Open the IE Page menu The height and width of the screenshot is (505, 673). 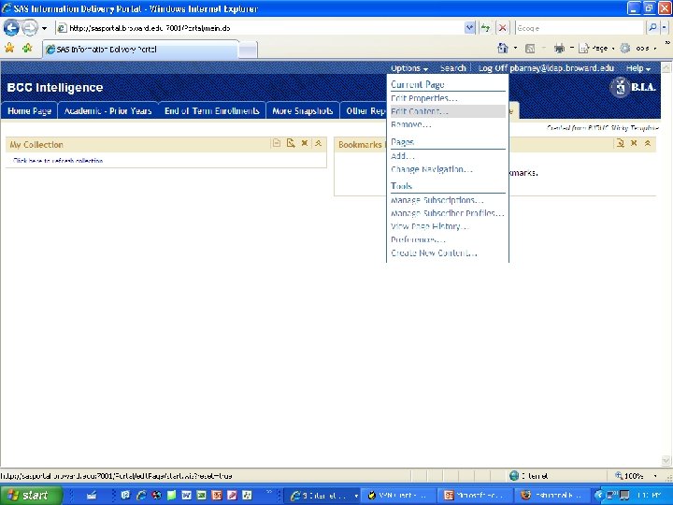[595, 49]
